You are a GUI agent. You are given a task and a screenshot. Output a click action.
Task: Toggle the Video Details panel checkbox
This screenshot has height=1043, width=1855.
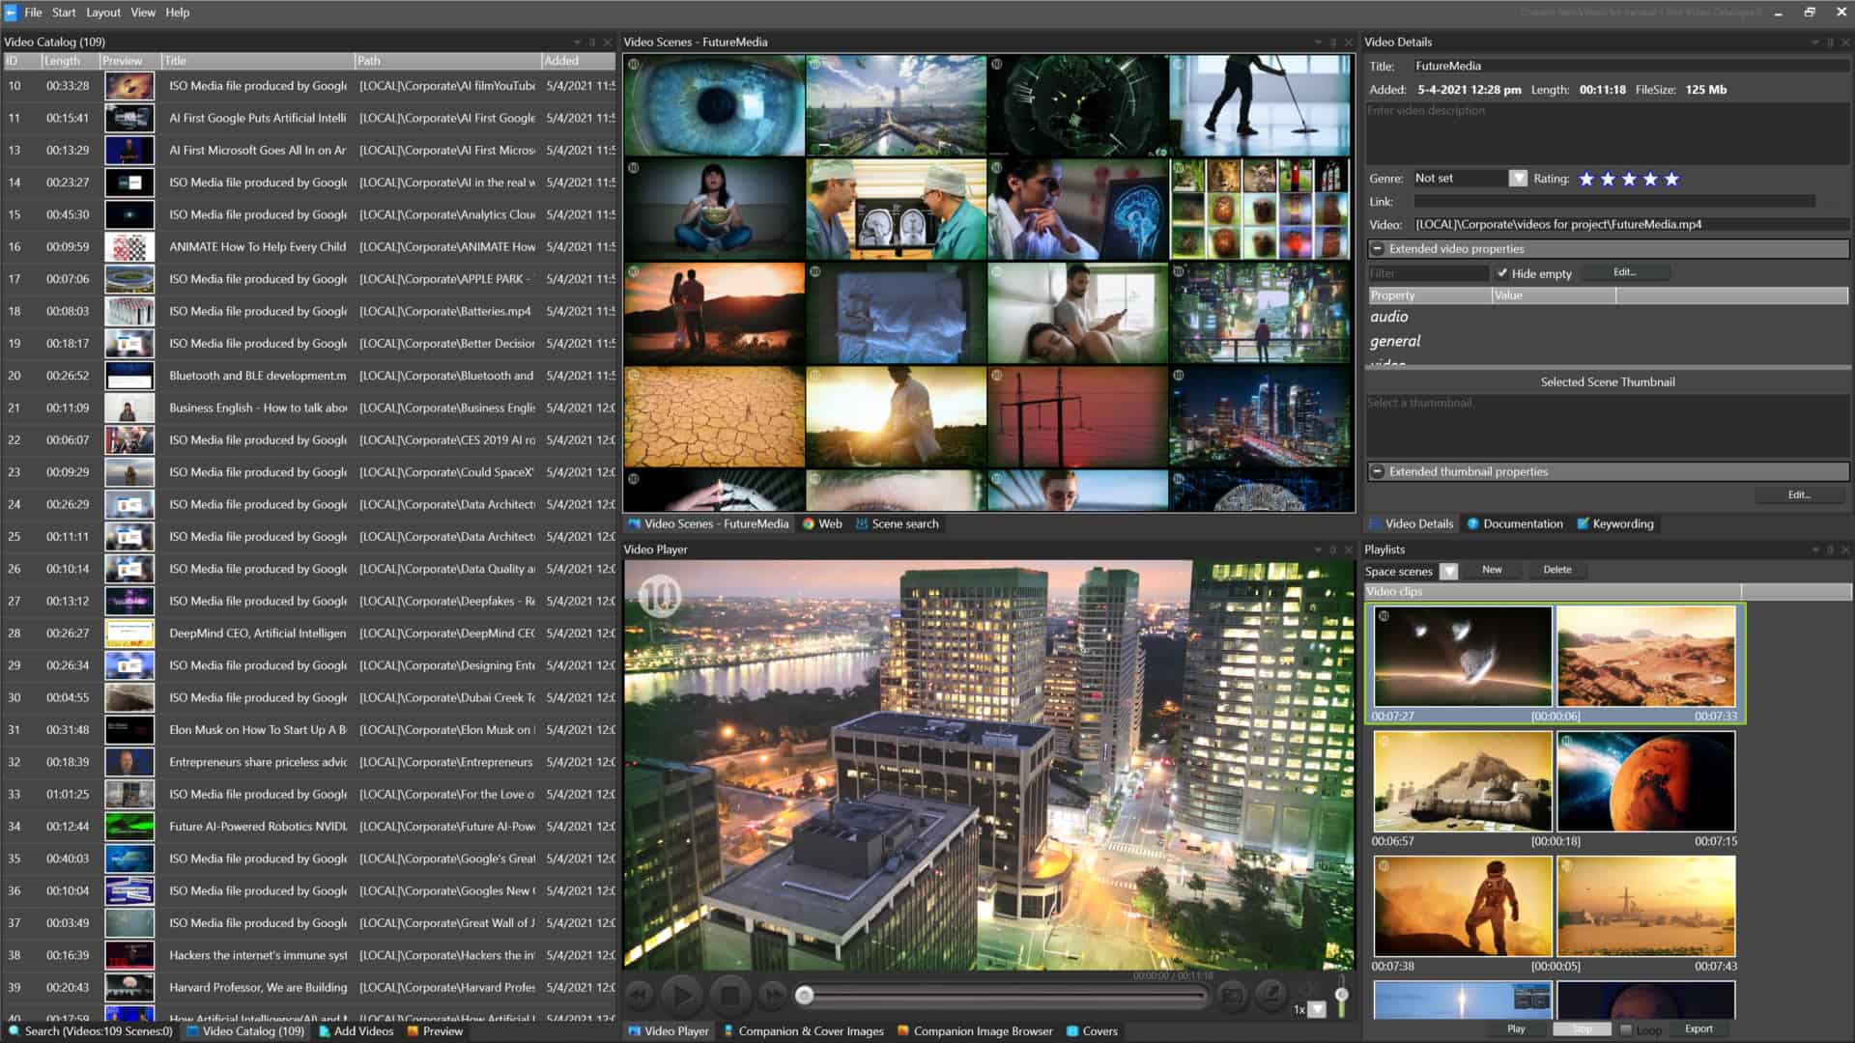pyautogui.click(x=1377, y=523)
